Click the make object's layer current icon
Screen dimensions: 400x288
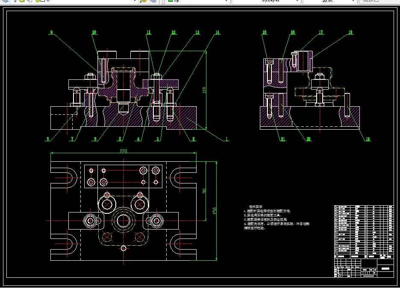143,1
